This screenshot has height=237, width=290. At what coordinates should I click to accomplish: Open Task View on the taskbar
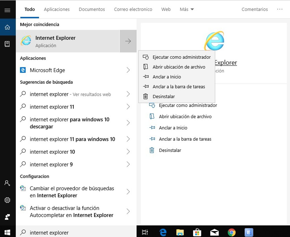click(145, 232)
